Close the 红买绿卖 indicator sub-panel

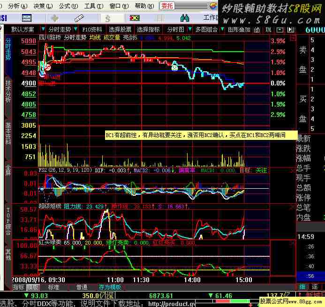point(293,243)
